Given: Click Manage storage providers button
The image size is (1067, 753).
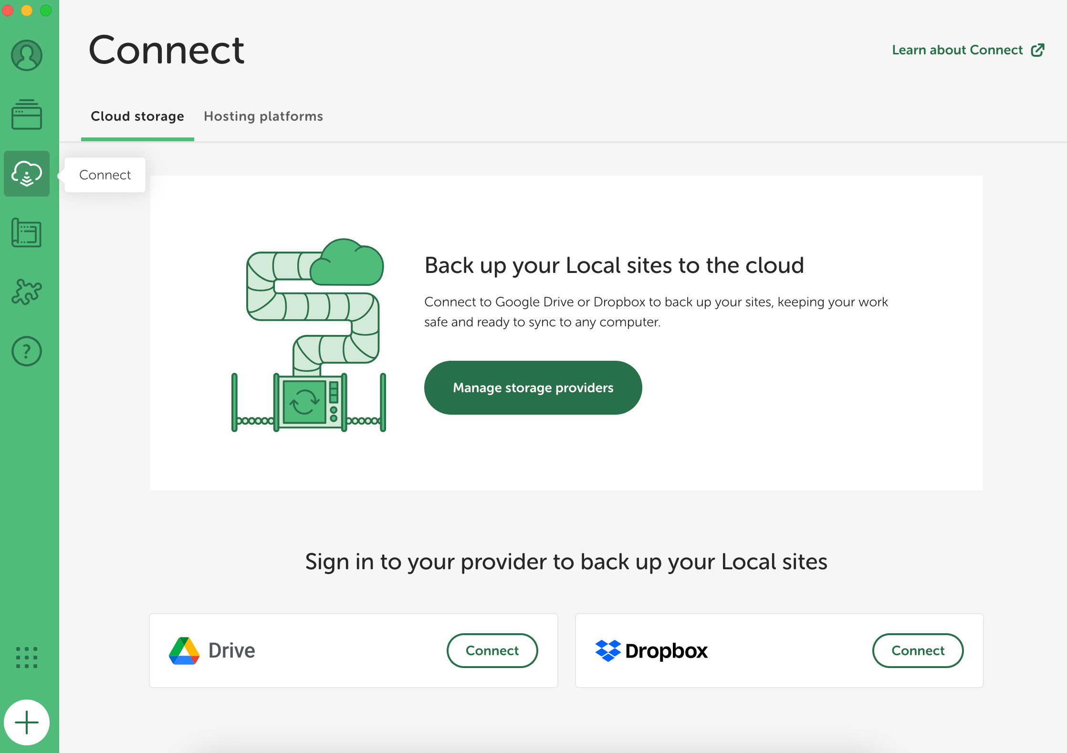Looking at the screenshot, I should pos(533,387).
